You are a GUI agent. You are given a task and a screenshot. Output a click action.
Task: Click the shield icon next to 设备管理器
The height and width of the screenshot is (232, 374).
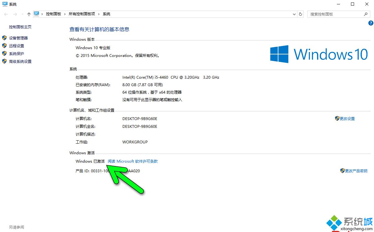tap(4, 38)
